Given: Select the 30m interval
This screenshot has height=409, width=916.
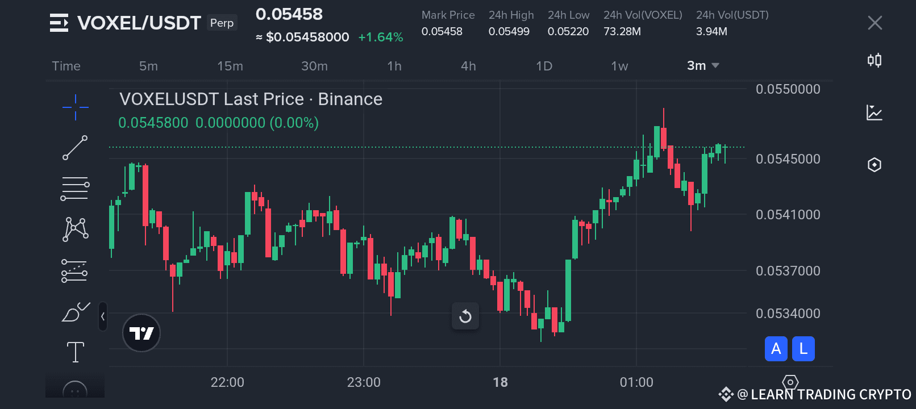Looking at the screenshot, I should pyautogui.click(x=315, y=66).
